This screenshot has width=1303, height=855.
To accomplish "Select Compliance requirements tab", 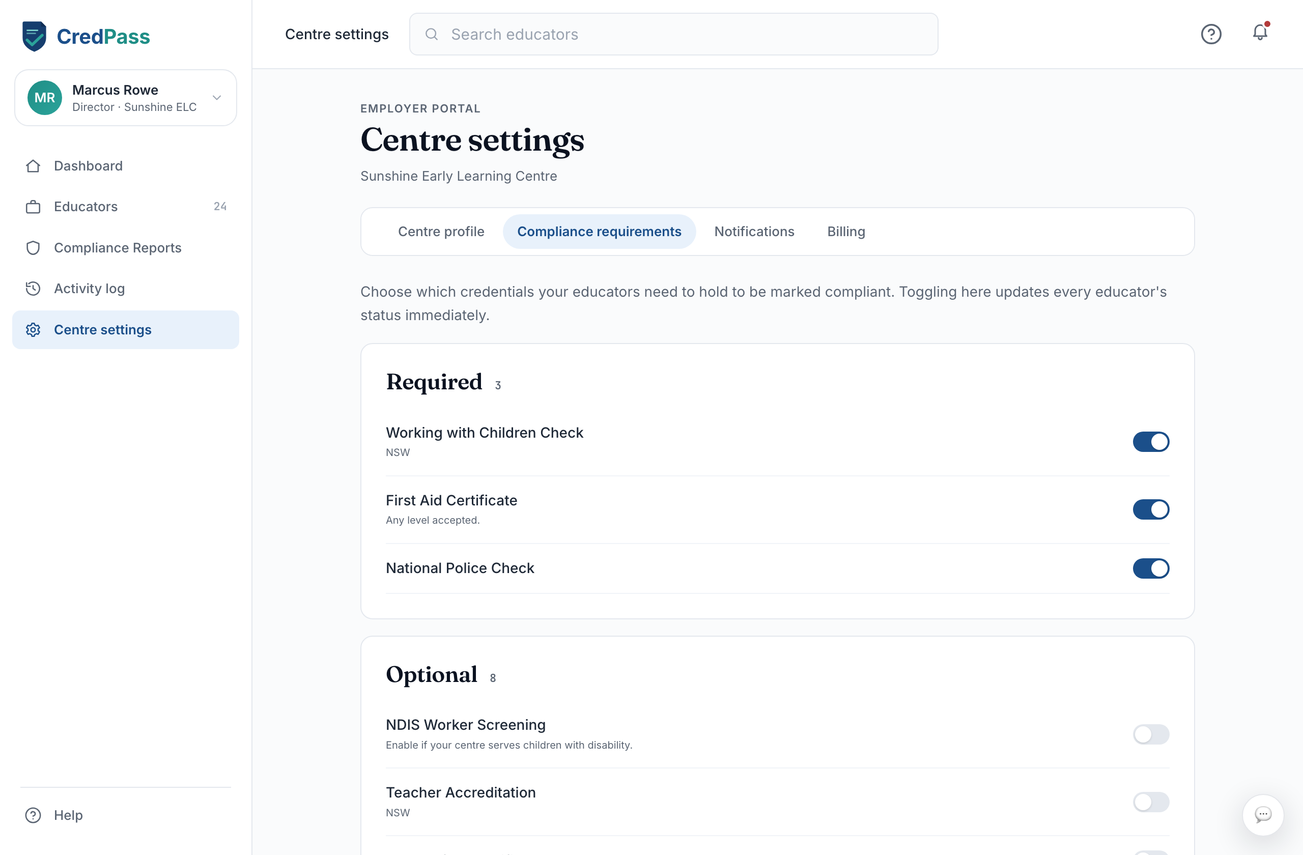I will coord(599,232).
